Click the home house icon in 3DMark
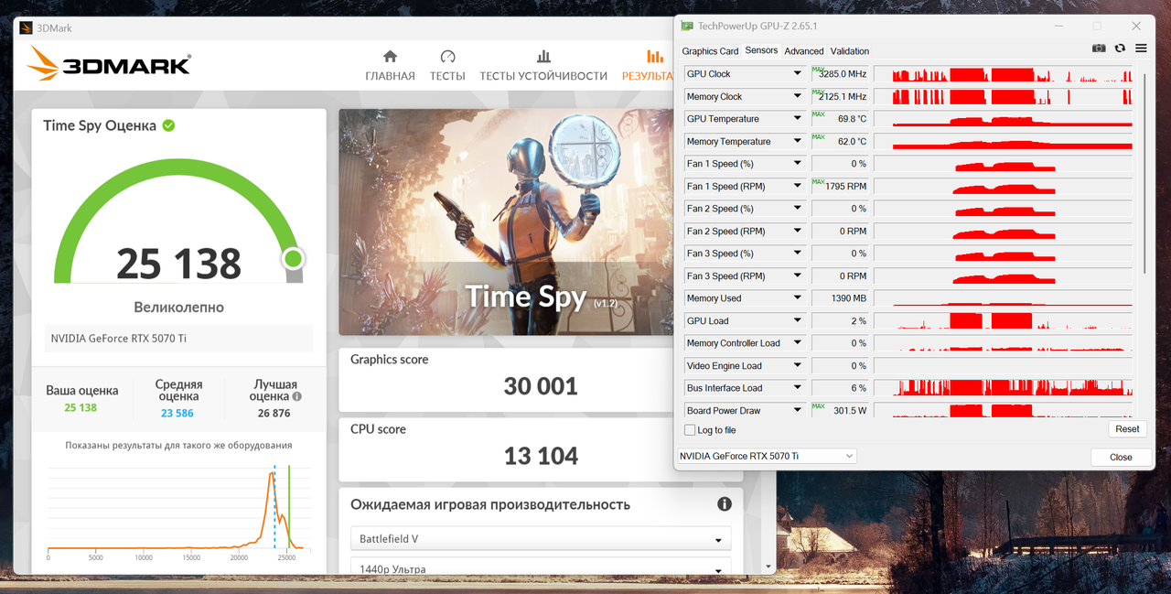Image resolution: width=1171 pixels, height=594 pixels. pyautogui.click(x=390, y=57)
